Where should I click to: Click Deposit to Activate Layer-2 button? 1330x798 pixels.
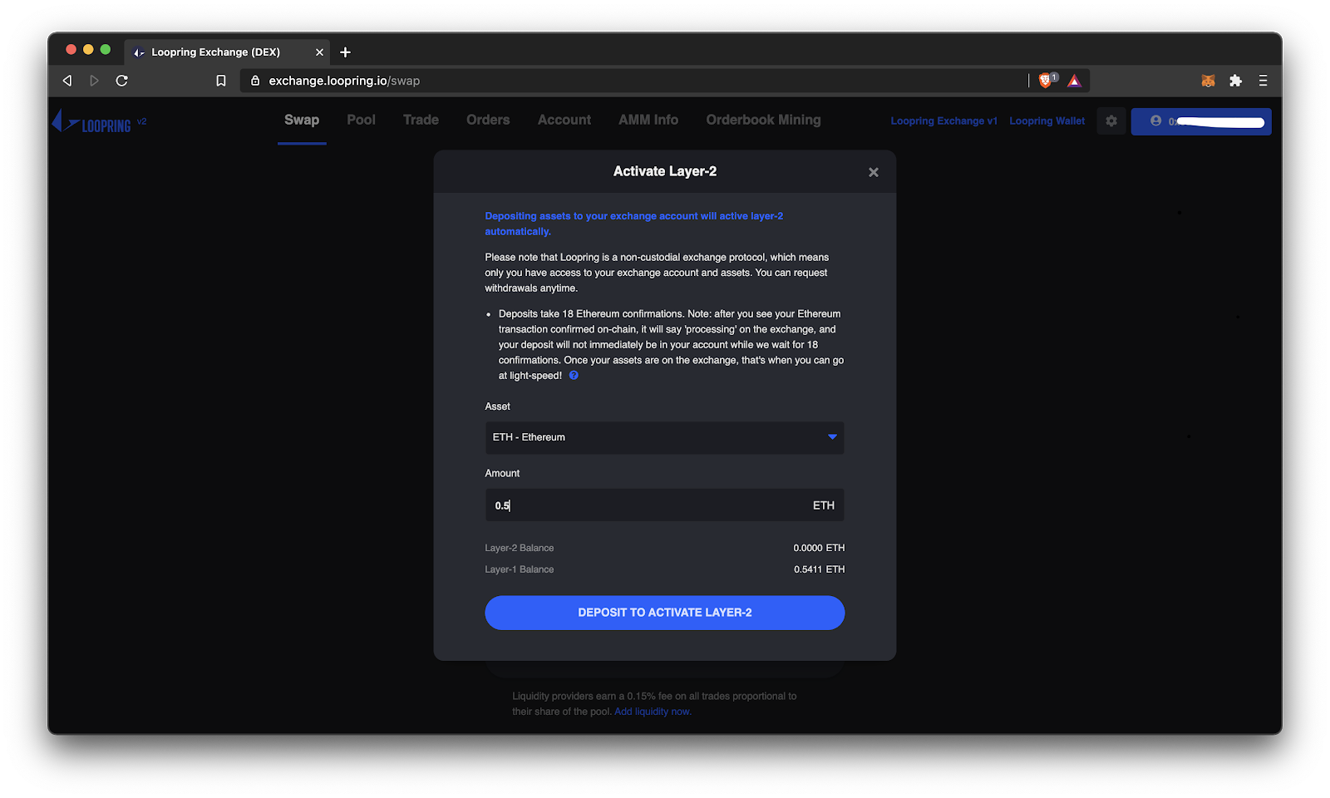tap(664, 613)
